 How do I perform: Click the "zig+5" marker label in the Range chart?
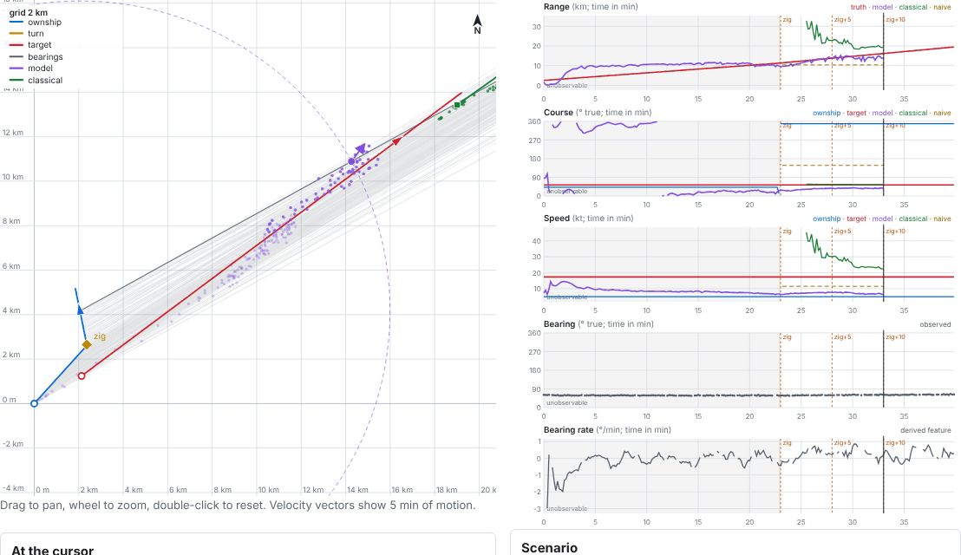point(842,20)
